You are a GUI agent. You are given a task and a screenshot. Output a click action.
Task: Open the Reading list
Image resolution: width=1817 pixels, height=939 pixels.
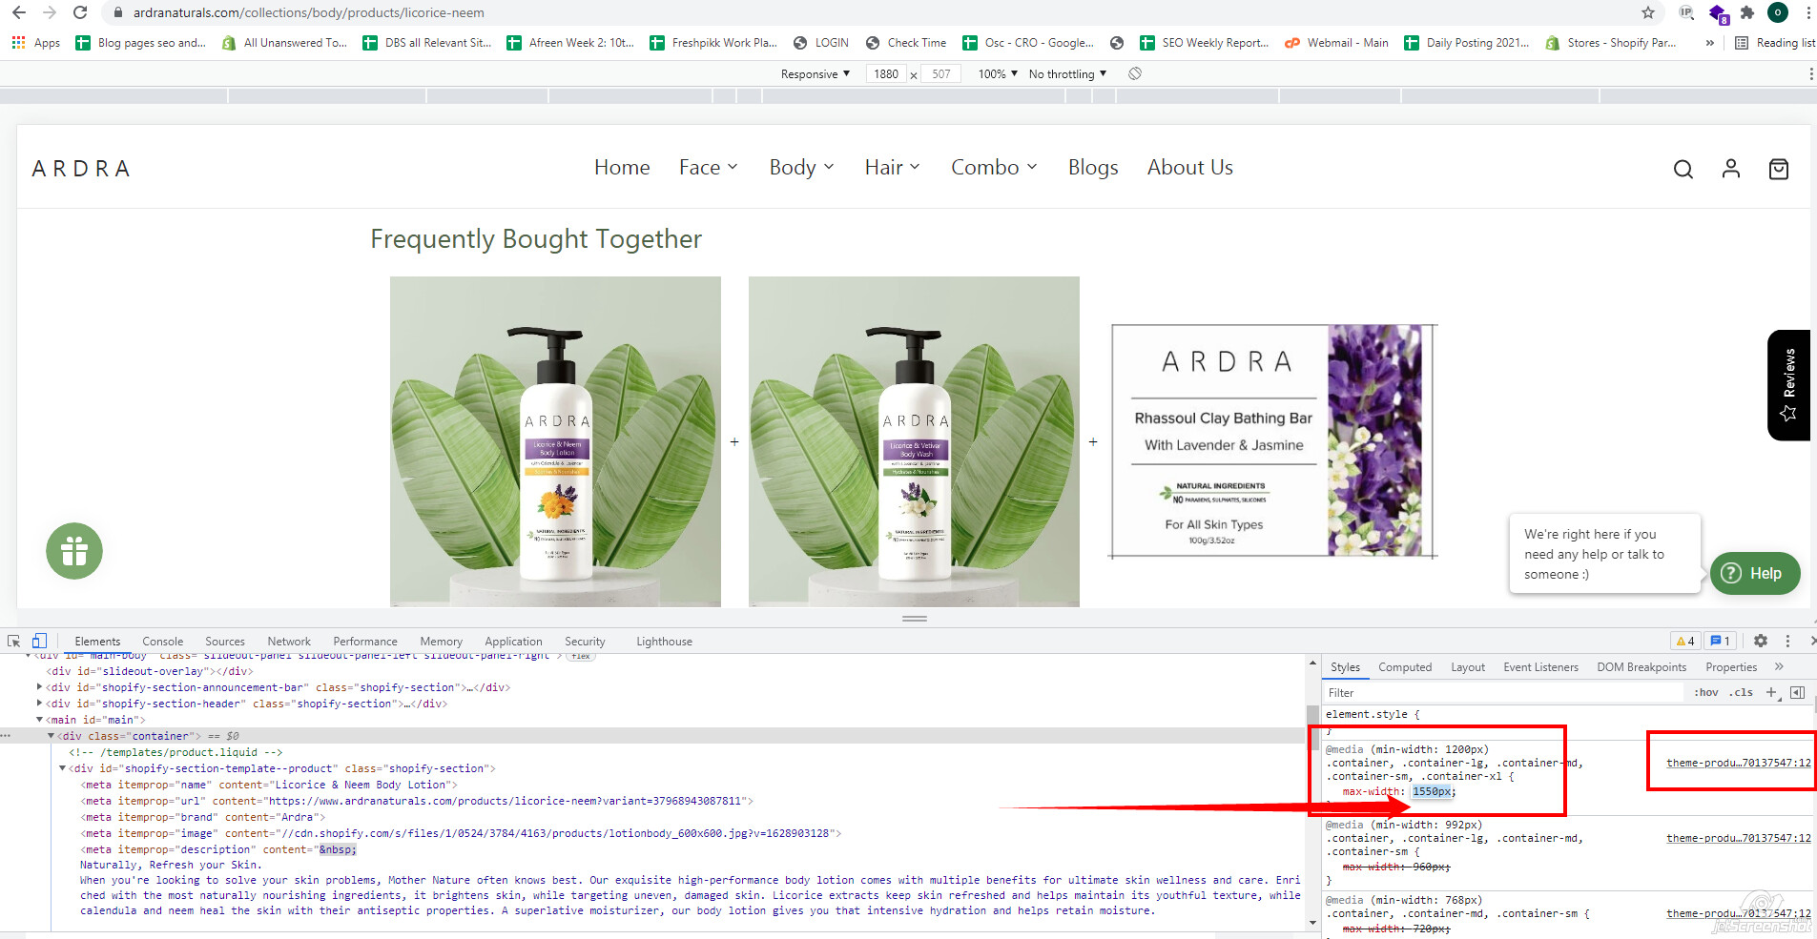click(1775, 43)
